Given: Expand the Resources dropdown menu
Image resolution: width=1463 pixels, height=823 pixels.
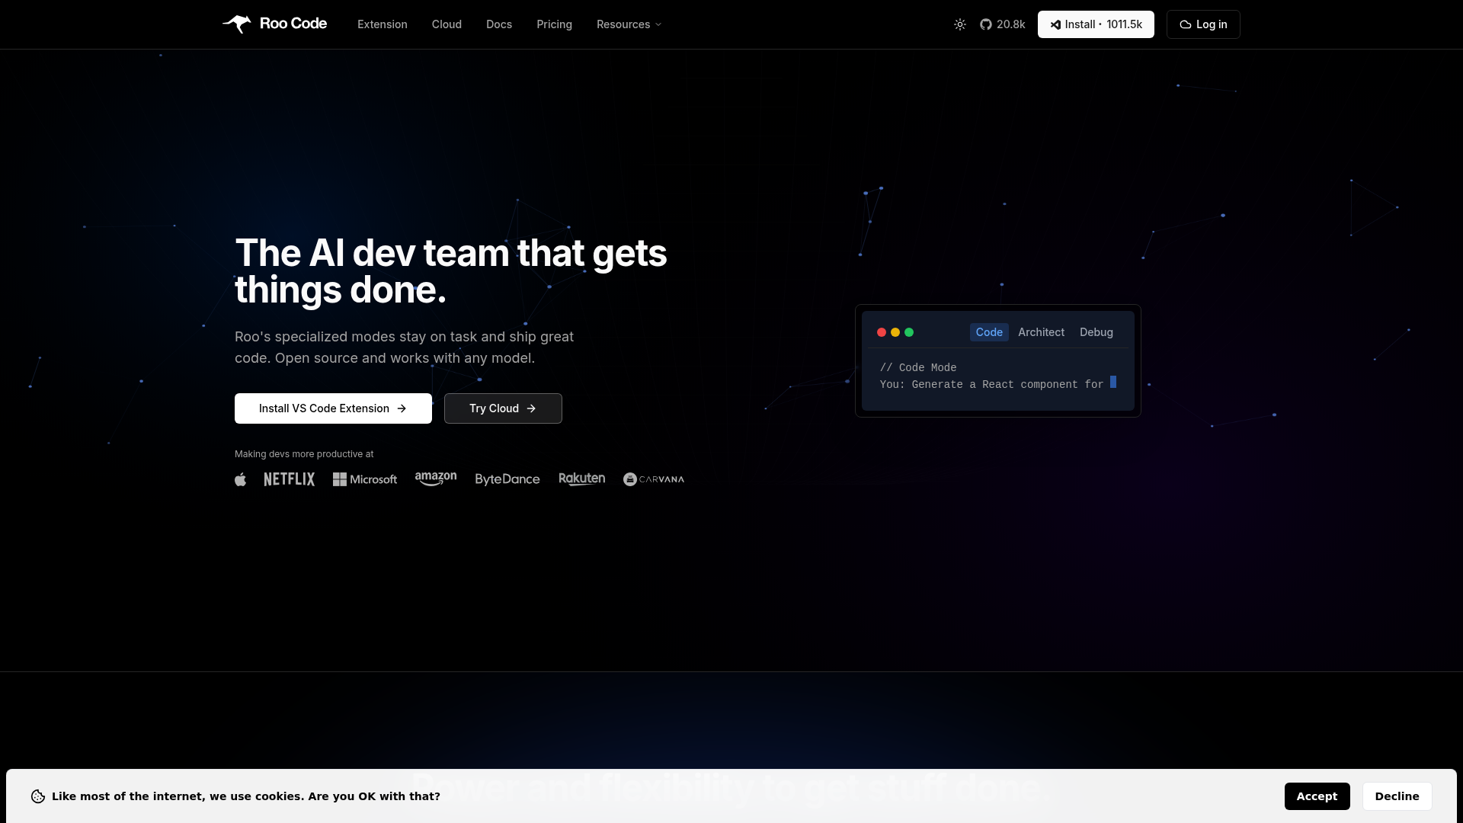Looking at the screenshot, I should 628,24.
